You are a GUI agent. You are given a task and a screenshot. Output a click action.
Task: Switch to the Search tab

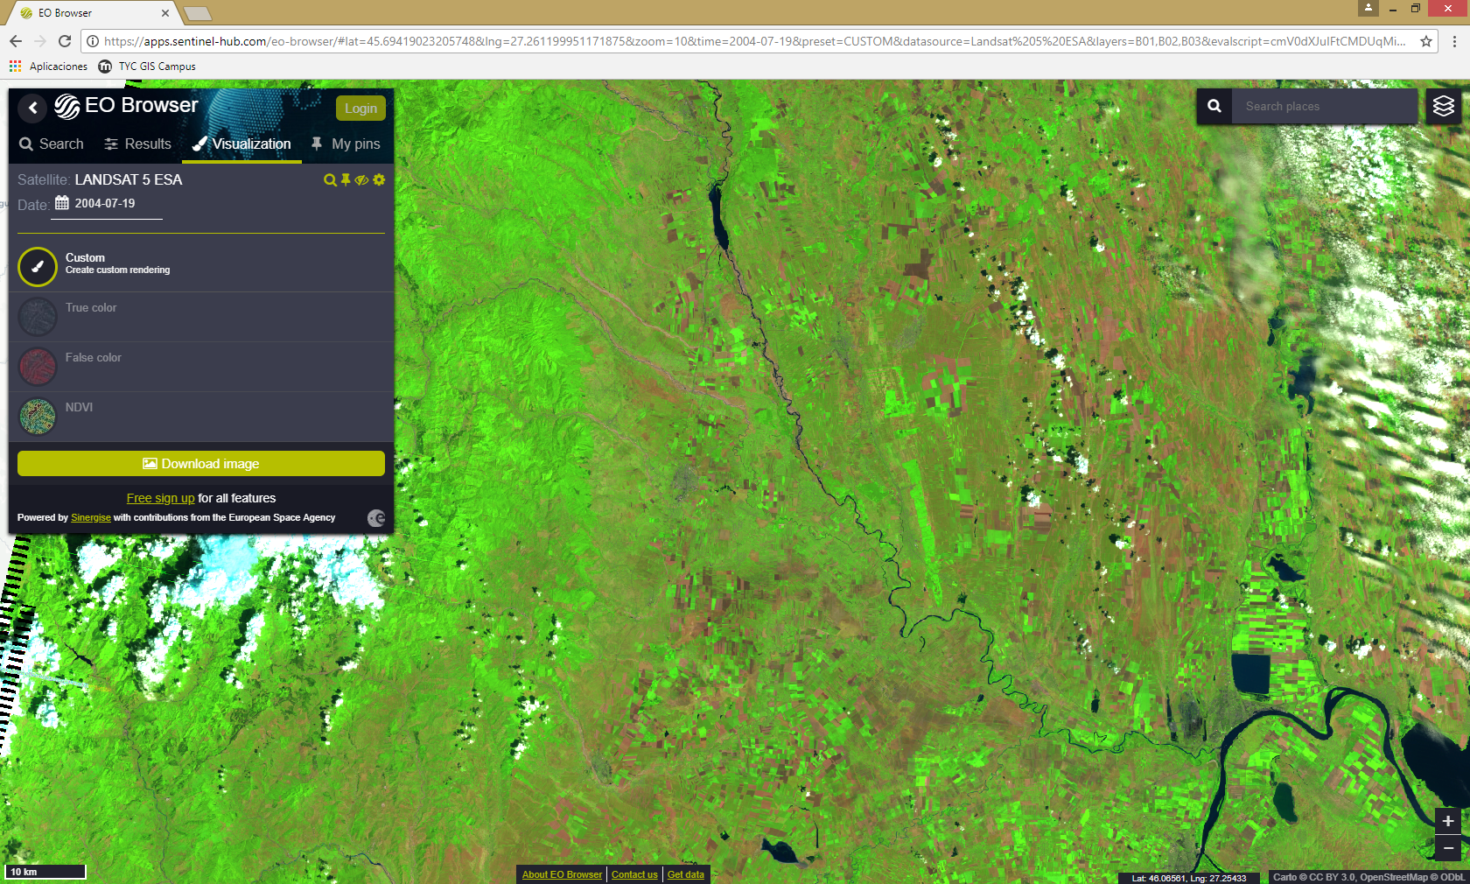tap(52, 144)
